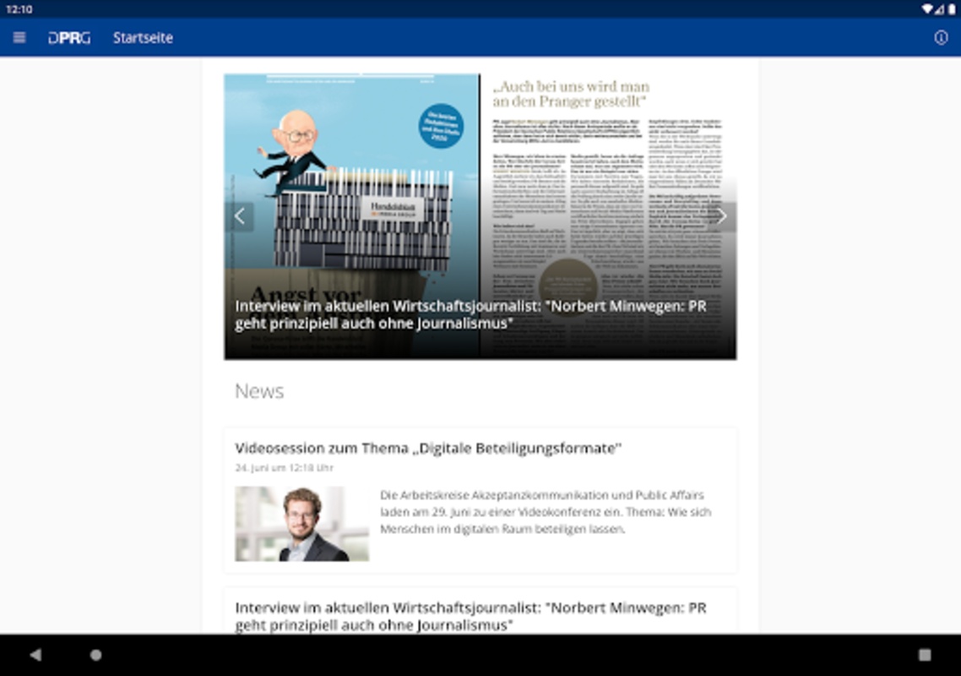
Task: Tap the Android home button
Action: pyautogui.click(x=95, y=655)
